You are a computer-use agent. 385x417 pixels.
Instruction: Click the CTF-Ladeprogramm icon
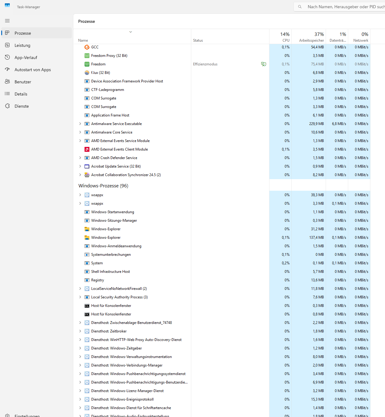tap(87, 90)
